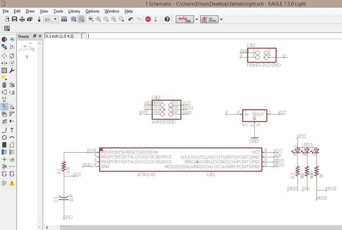Select the Mark origin tool
This screenshot has width=342, height=230.
(x=12, y=47)
